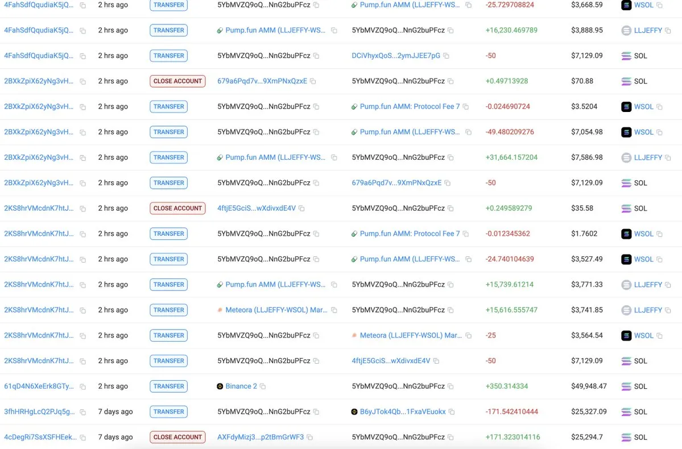Screen dimensions: 682x449
Task: Copy the Binance 2 address
Action: [263, 386]
